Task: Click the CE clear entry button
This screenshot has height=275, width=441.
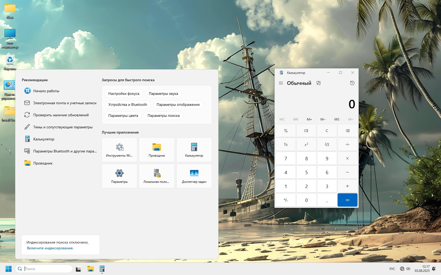Action: pyautogui.click(x=306, y=131)
